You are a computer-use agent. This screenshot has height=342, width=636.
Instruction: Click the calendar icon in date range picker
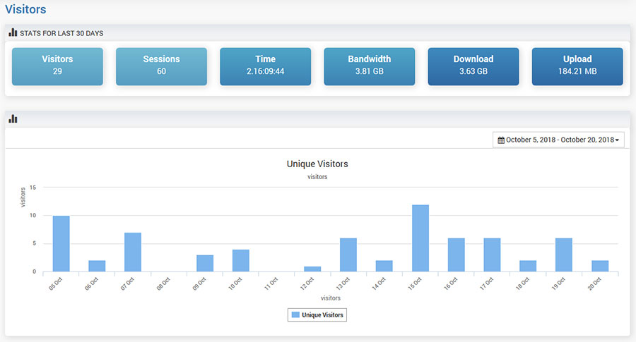[x=501, y=140]
